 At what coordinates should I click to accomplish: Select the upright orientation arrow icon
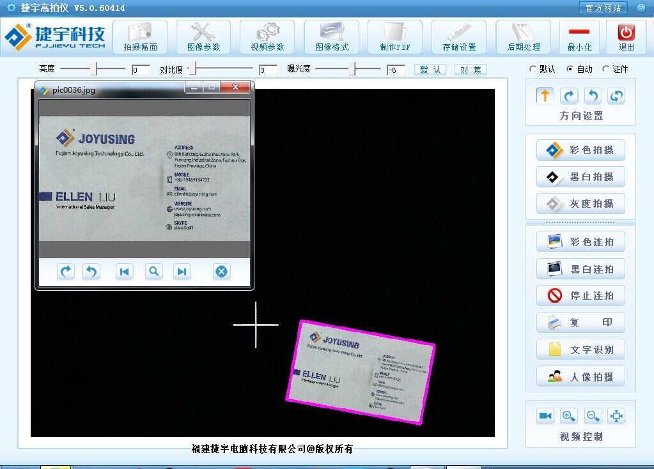(545, 96)
